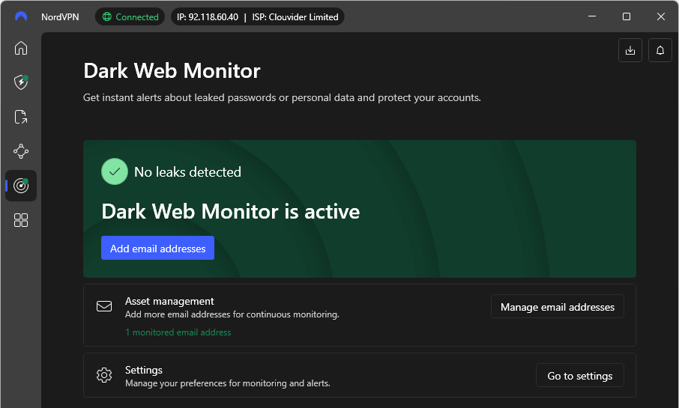Click 'Add more email addresses for continuous monitoring' text
Screen dimensions: 679x408
(x=232, y=314)
